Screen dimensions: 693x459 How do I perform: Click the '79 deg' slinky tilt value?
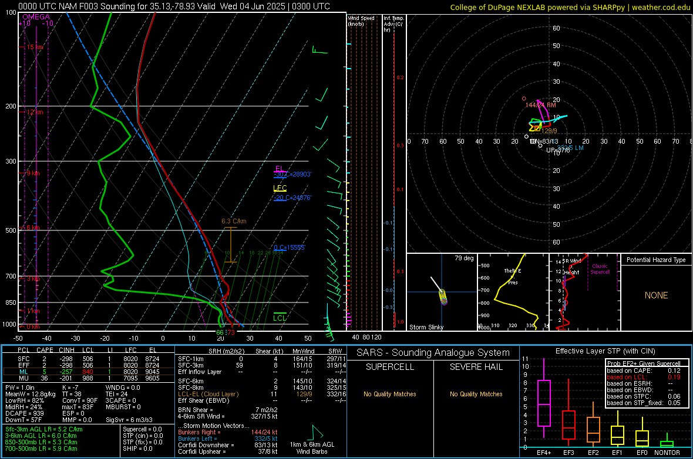click(x=464, y=258)
